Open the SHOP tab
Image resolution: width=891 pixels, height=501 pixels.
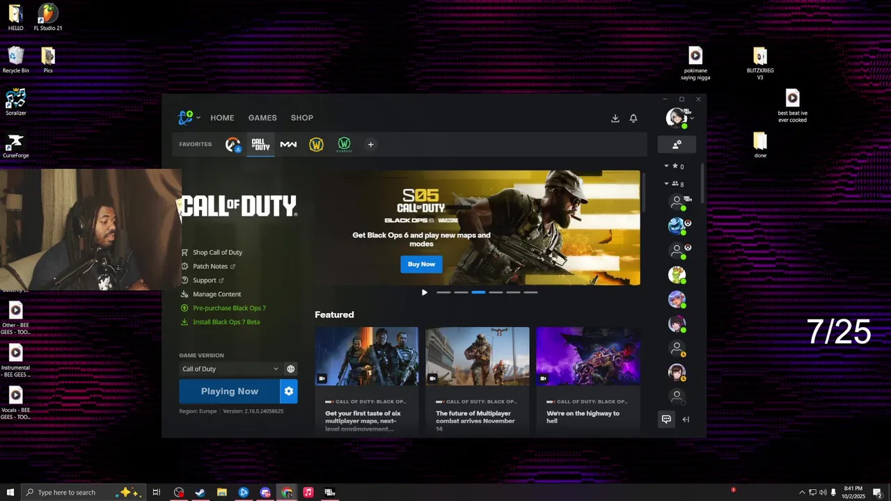[302, 118]
